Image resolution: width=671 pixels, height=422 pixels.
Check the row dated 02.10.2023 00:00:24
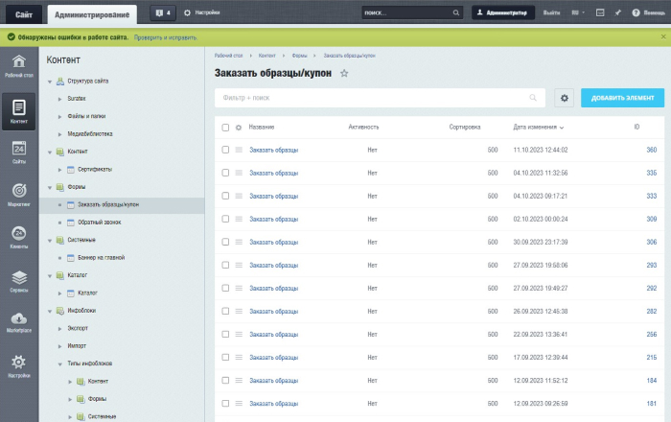pyautogui.click(x=225, y=219)
